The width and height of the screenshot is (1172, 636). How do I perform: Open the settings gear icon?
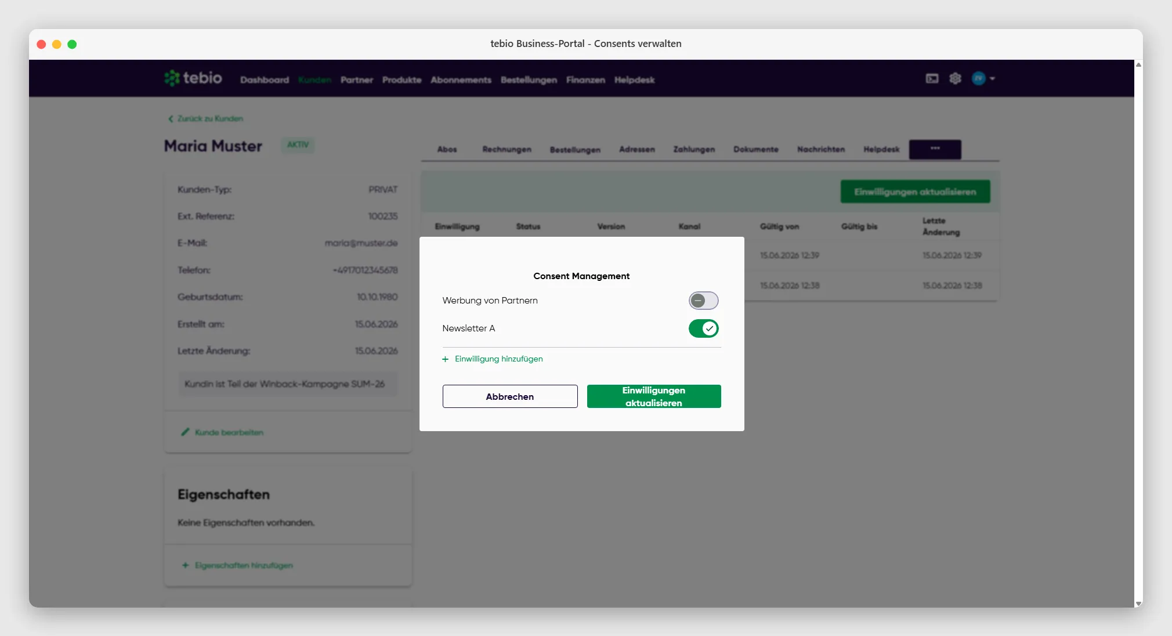coord(955,78)
